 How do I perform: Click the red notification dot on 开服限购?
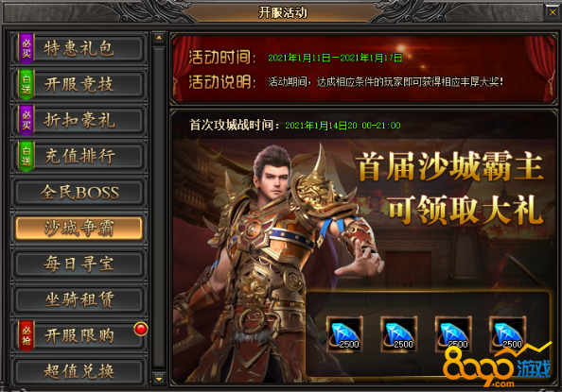click(x=140, y=329)
